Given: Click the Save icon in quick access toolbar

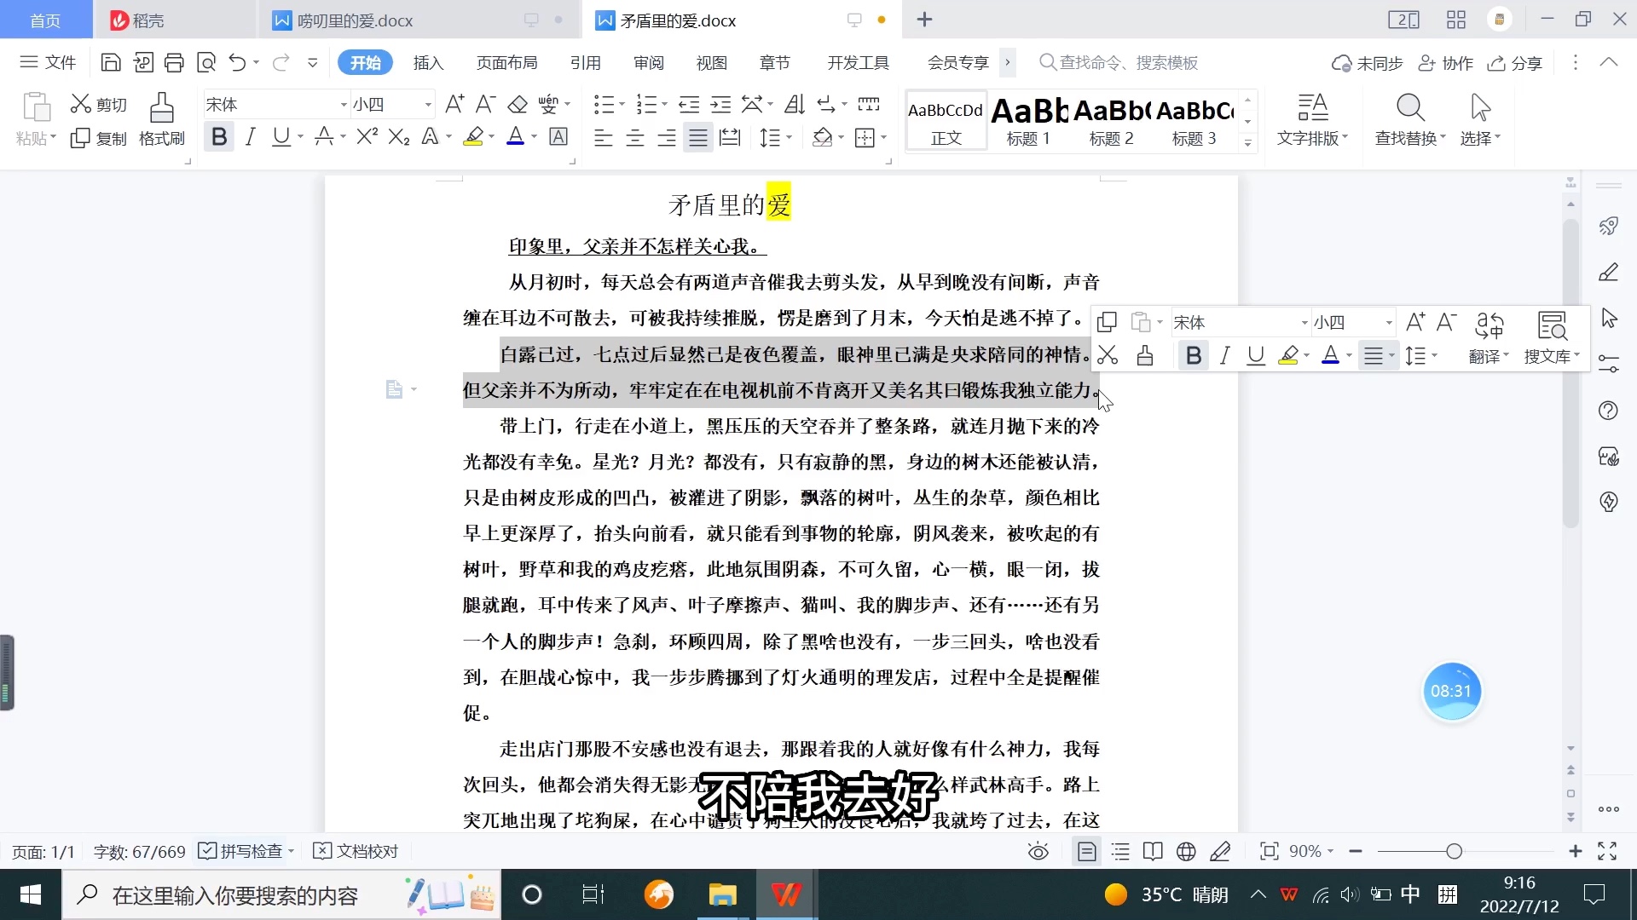Looking at the screenshot, I should (x=110, y=62).
